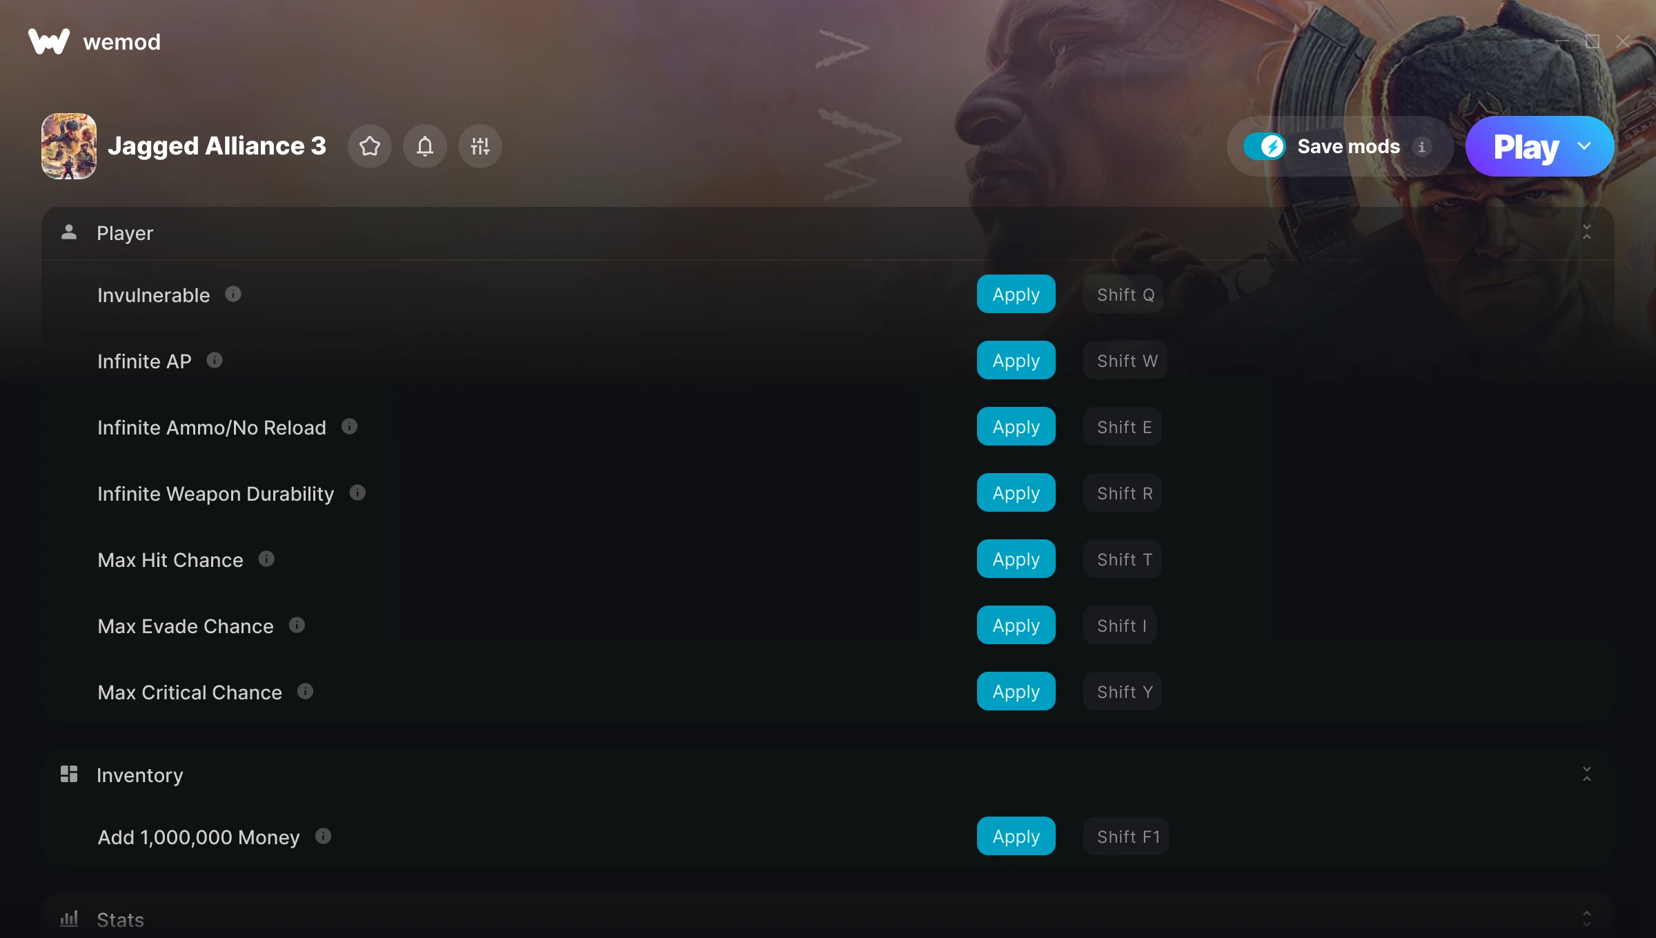Edit the Shift F1 hotkey binding

[1127, 837]
